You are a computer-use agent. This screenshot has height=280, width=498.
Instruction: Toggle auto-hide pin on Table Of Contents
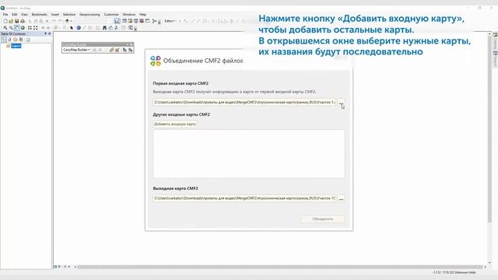click(x=45, y=33)
